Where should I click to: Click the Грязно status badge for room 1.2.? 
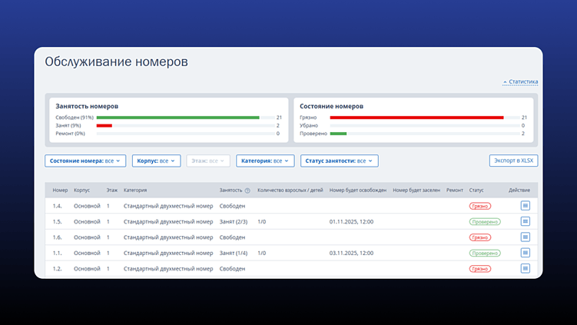(480, 269)
